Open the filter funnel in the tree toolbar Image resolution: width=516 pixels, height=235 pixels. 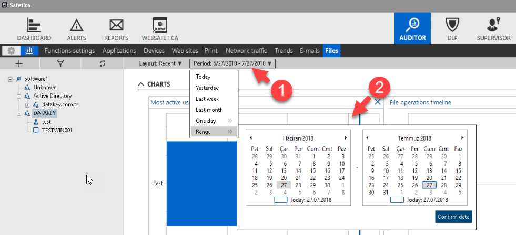(x=60, y=63)
